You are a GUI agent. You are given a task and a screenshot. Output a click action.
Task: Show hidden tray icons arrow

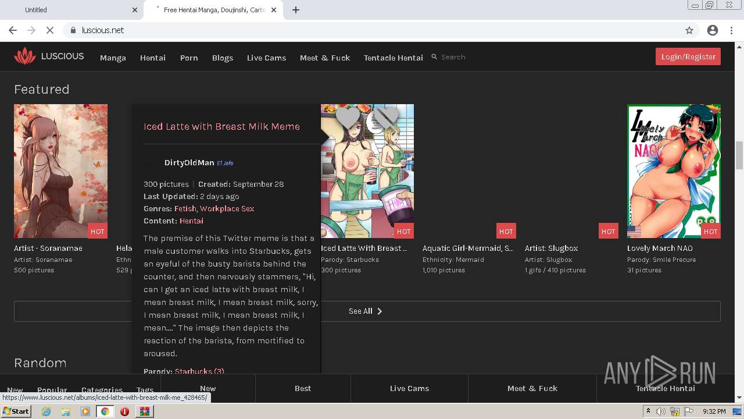pyautogui.click(x=649, y=411)
